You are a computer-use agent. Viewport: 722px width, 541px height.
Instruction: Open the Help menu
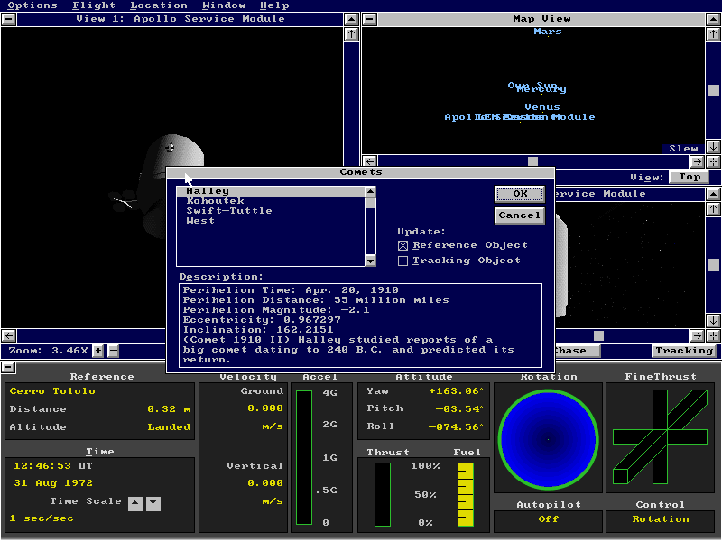tap(274, 5)
